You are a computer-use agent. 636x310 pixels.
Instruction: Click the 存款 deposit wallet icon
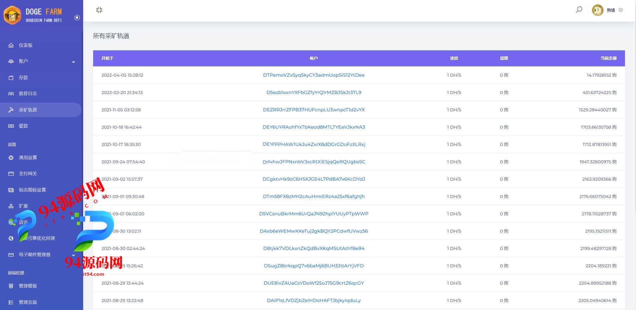(x=11, y=78)
